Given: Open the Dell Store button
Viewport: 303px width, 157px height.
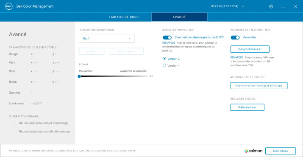Looking at the screenshot, I should (x=281, y=151).
